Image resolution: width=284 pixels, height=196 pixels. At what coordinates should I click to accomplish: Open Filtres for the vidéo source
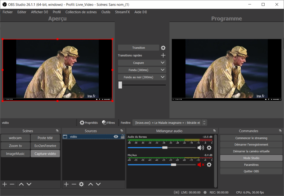tap(108, 123)
